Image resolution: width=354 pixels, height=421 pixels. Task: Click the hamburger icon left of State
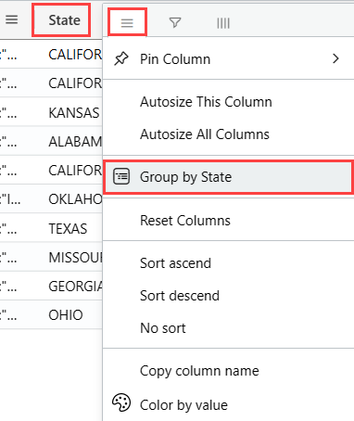[12, 19]
